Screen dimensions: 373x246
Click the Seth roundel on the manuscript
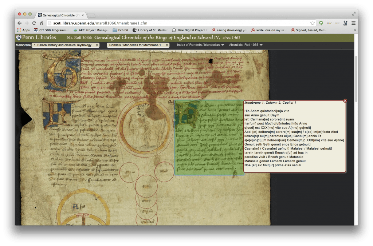[146, 186]
